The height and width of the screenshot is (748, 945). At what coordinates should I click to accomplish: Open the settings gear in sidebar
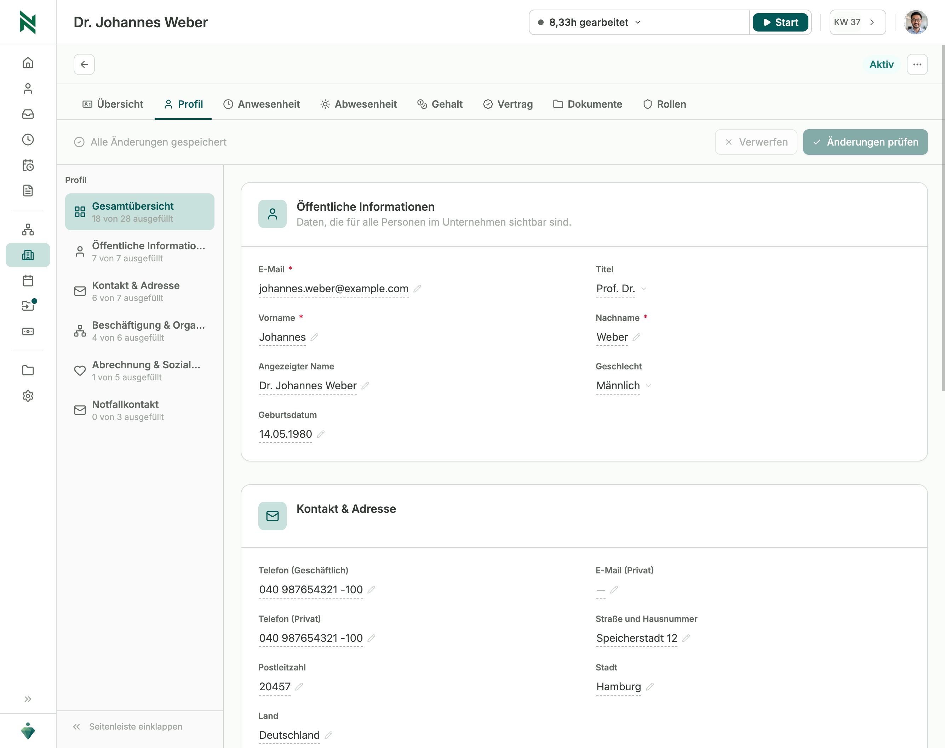28,396
